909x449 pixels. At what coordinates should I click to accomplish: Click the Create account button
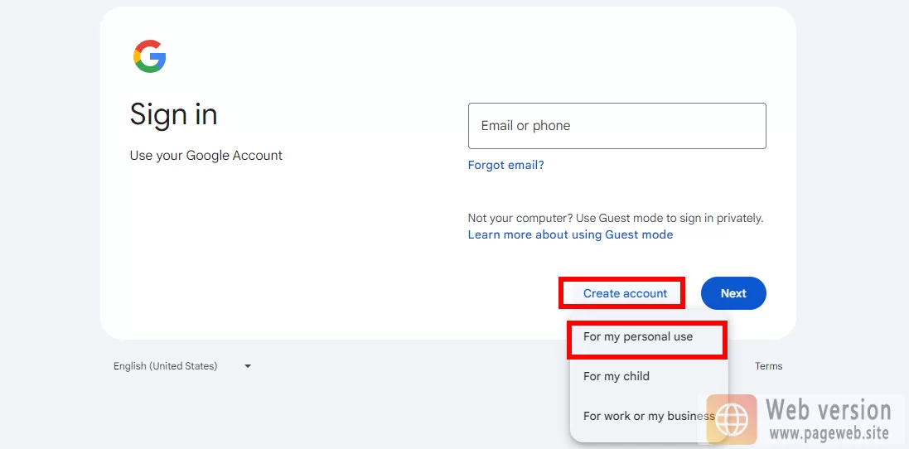click(625, 293)
